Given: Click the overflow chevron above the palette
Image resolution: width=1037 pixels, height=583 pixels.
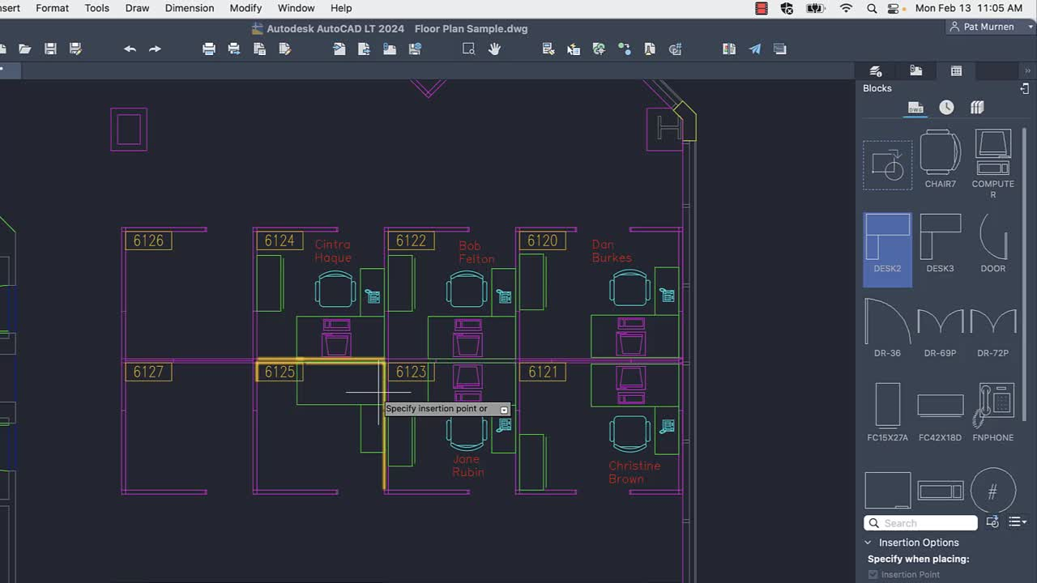Looking at the screenshot, I should click(1027, 70).
